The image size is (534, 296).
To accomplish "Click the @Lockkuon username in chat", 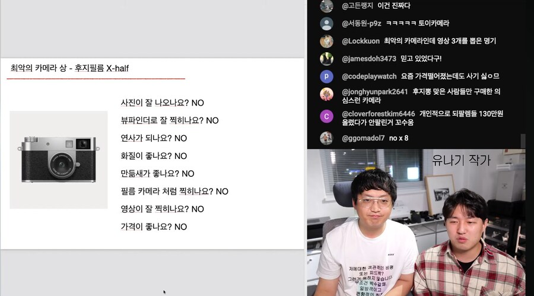I will click(361, 41).
